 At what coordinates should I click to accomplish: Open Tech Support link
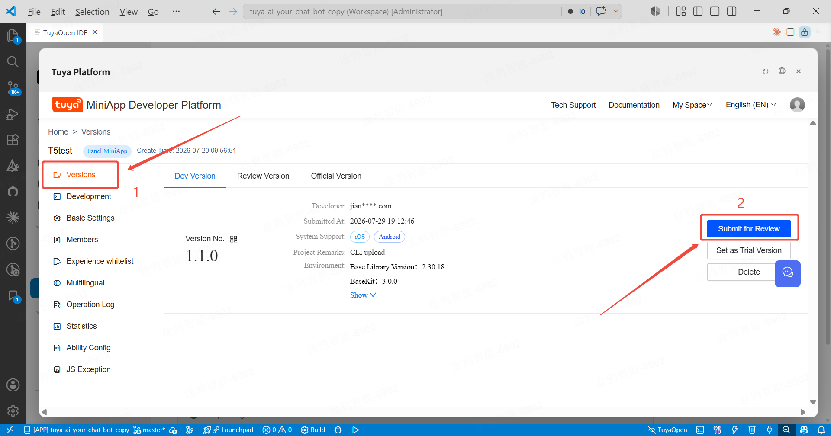pyautogui.click(x=573, y=105)
